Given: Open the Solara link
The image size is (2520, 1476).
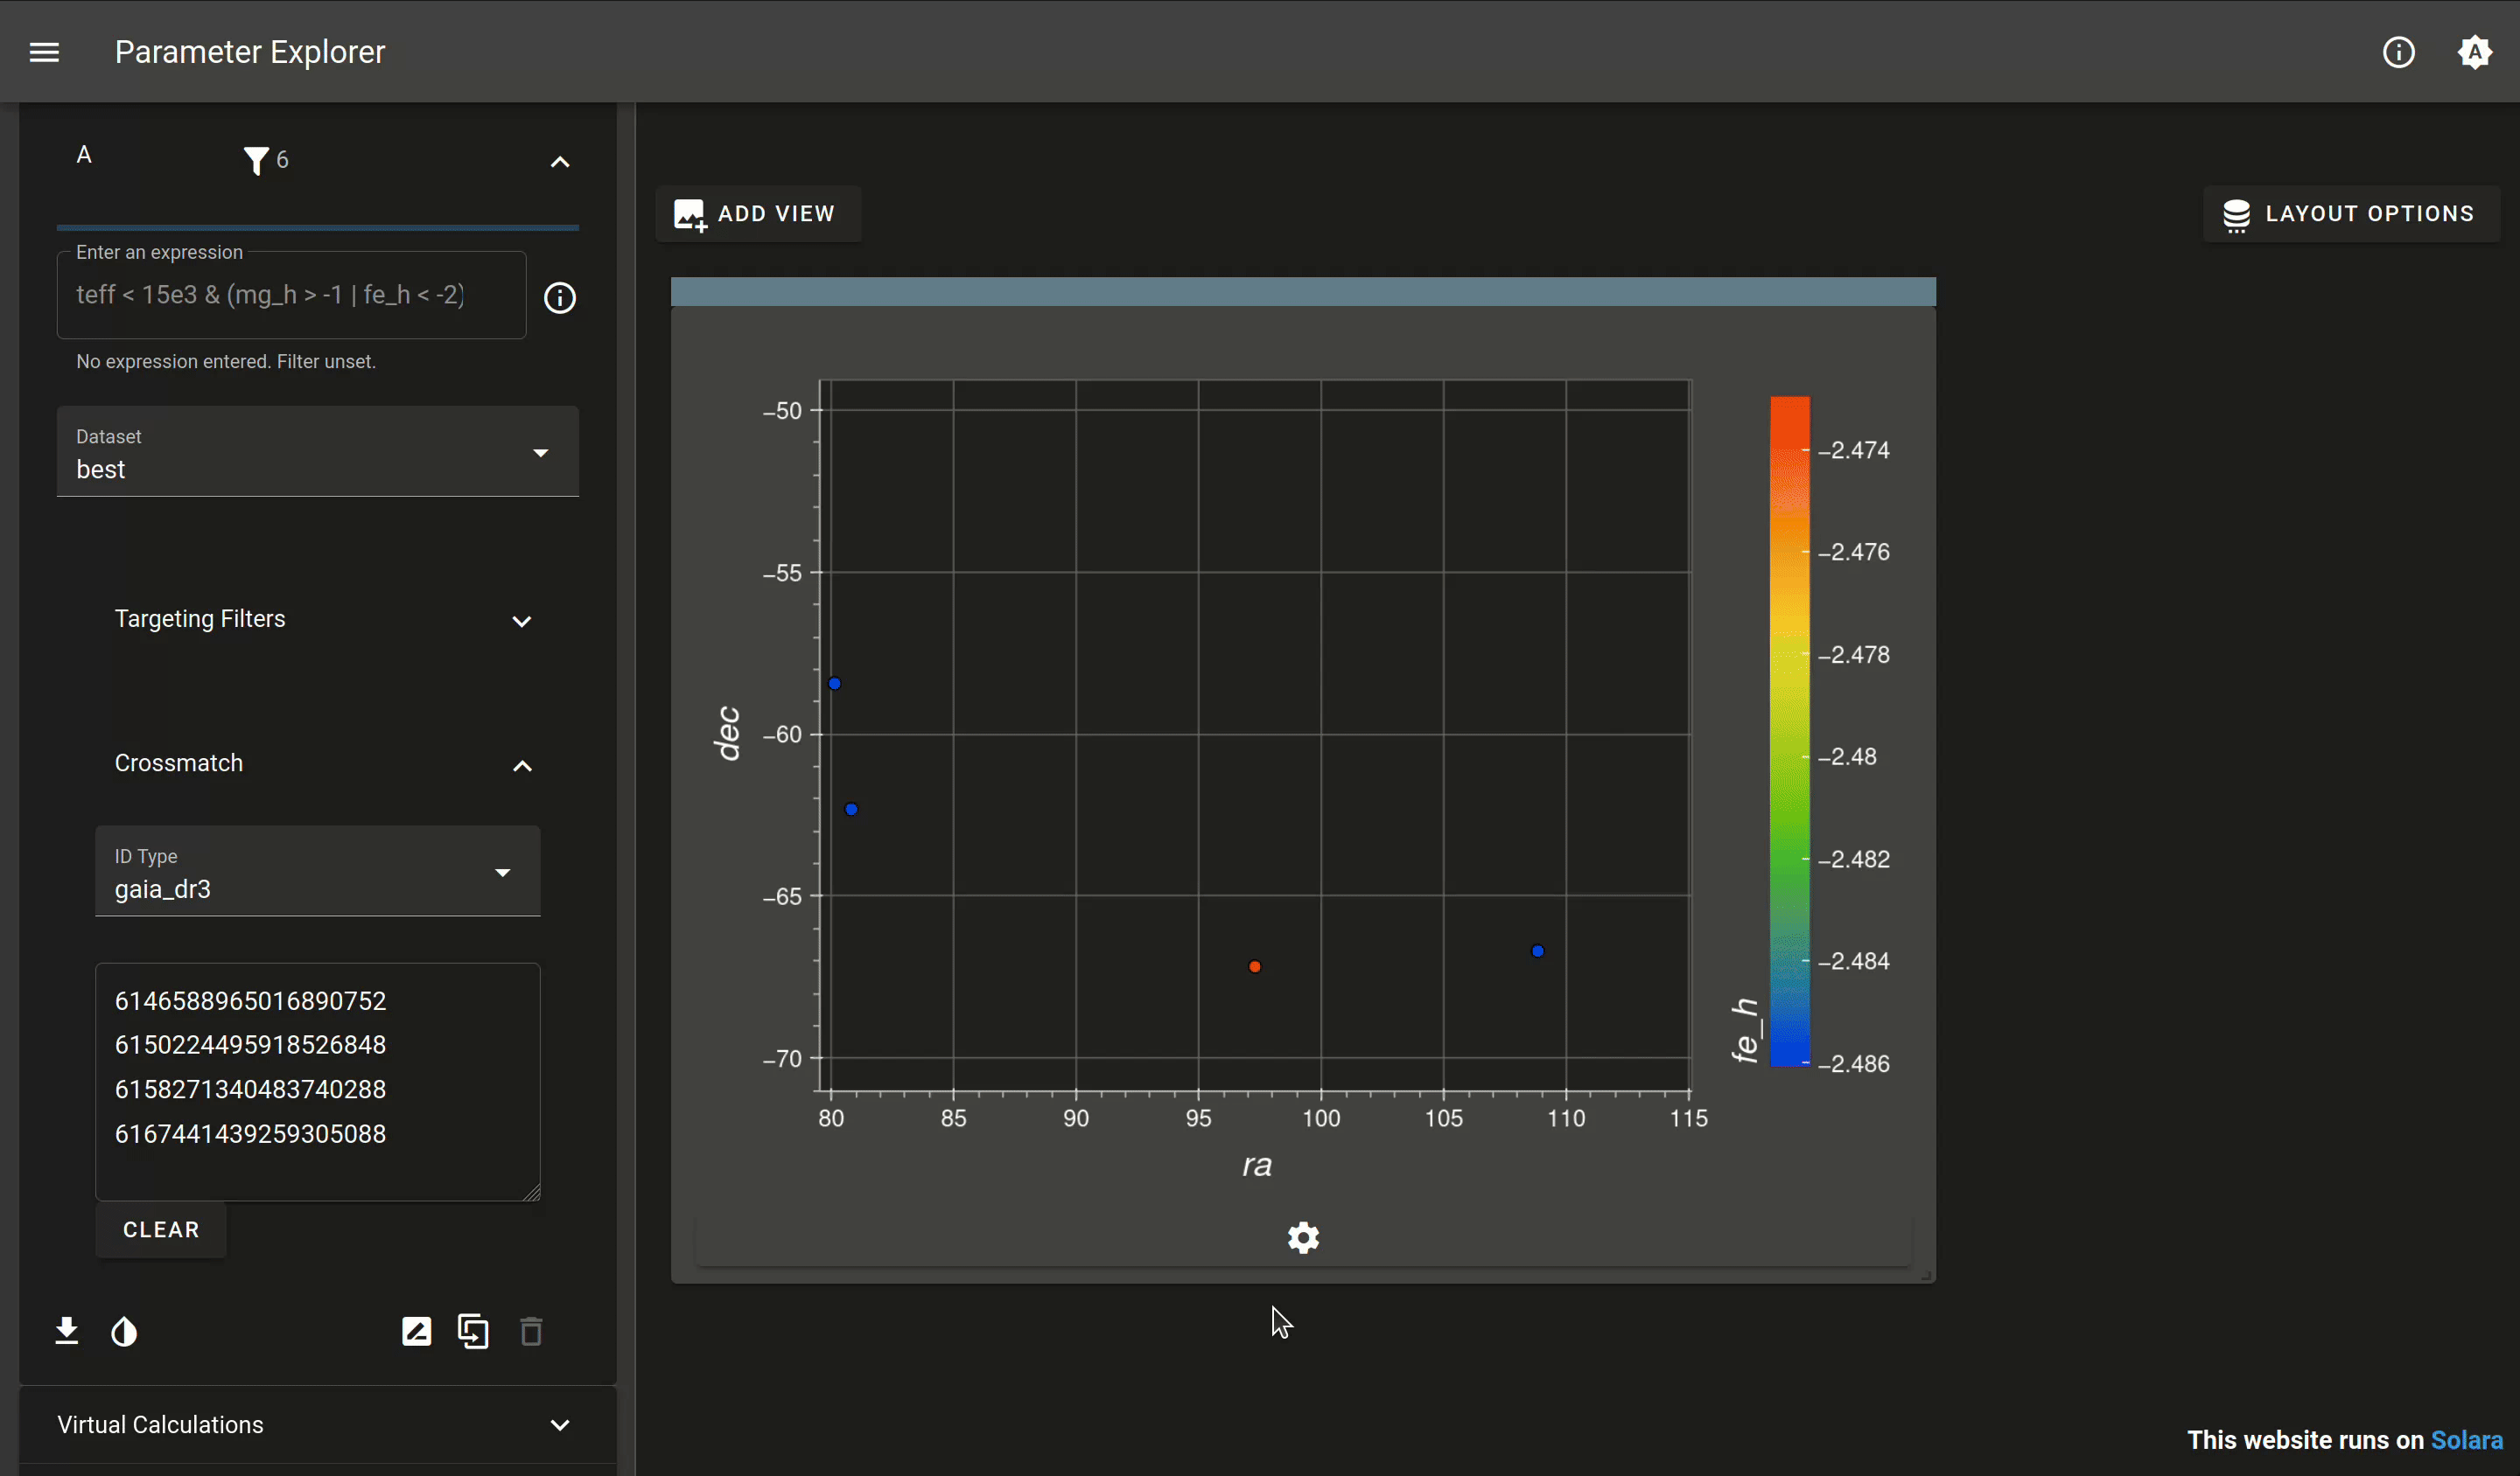Looking at the screenshot, I should point(2466,1440).
